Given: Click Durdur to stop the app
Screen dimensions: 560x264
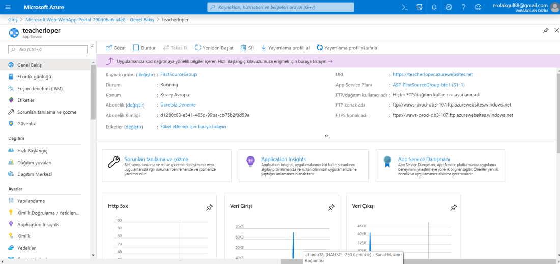Looking at the screenshot, I should click(144, 48).
